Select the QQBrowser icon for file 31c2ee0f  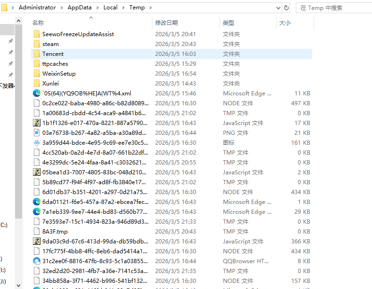[x=37, y=261]
